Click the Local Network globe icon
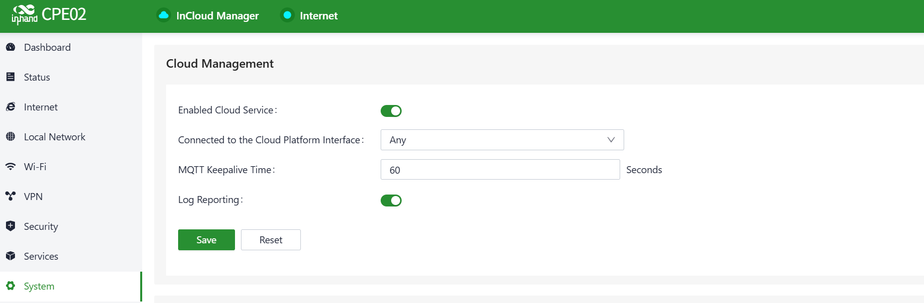The image size is (924, 303). 10,137
